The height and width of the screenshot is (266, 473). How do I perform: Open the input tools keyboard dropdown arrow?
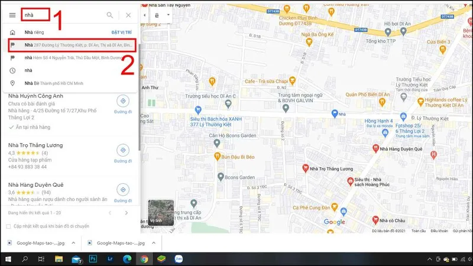click(x=169, y=15)
